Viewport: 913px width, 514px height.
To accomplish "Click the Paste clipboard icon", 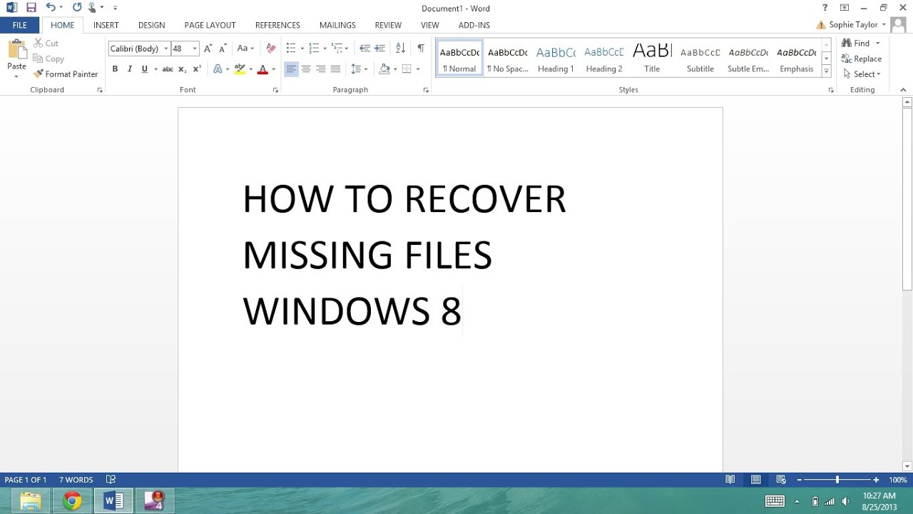I will pyautogui.click(x=16, y=50).
